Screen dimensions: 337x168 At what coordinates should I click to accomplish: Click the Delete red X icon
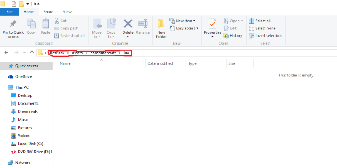128,24
